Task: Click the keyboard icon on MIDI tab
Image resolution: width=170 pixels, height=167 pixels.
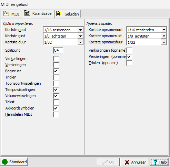Action: 6,14
